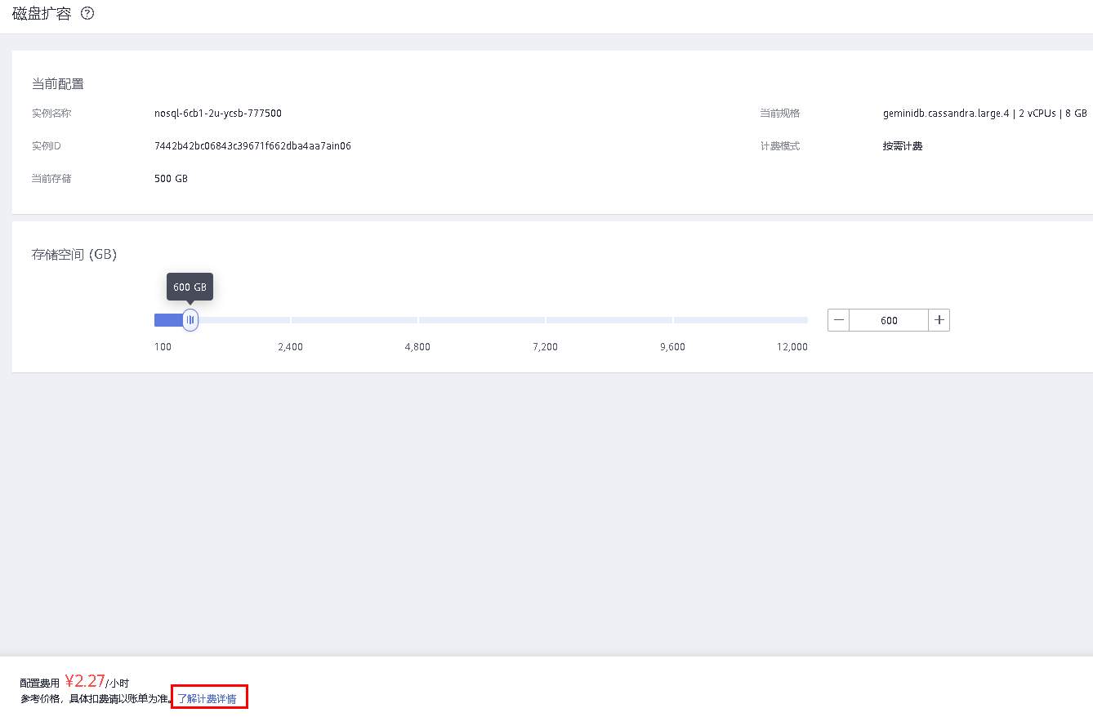Decrease storage using the minus button
Viewport: 1093px width, 717px height.
click(x=838, y=320)
